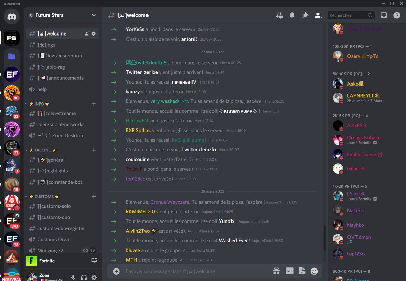Open the GIF picker
406x281 pixels.
289,271
